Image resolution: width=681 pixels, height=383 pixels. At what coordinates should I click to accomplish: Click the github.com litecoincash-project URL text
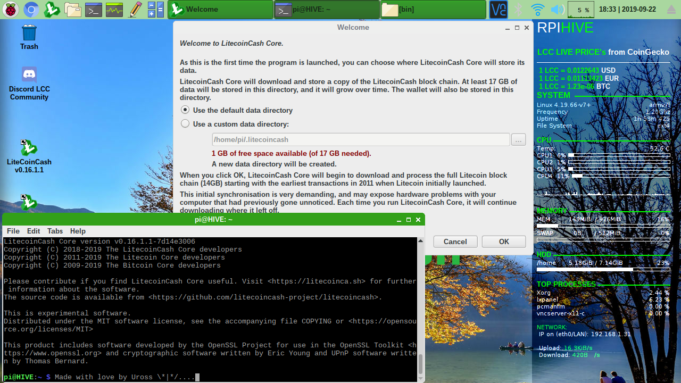(x=263, y=297)
